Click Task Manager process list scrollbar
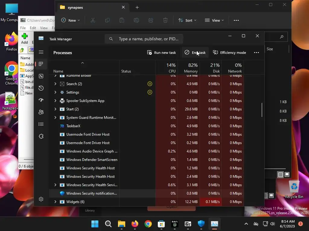Image resolution: width=309 pixels, height=231 pixels. [262, 110]
